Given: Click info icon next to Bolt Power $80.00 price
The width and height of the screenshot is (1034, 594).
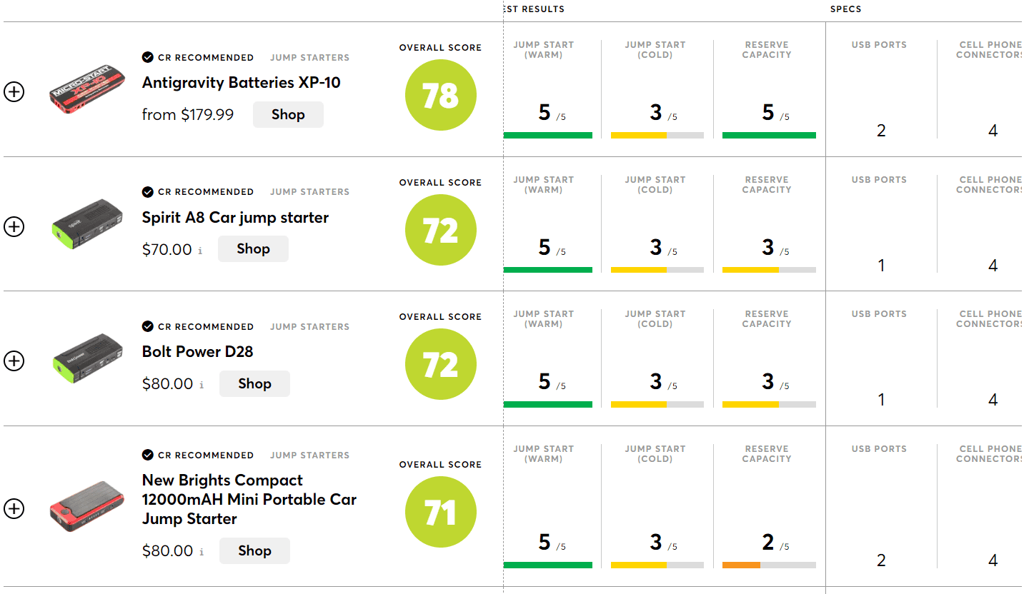Looking at the screenshot, I should pos(202,385).
